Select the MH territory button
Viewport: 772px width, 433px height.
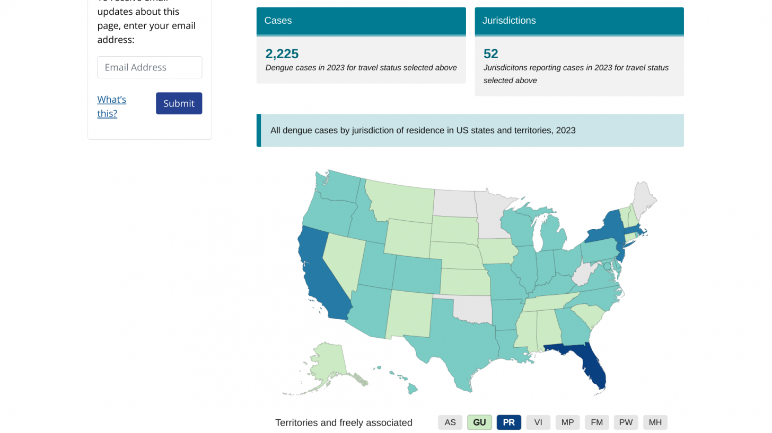click(x=655, y=422)
